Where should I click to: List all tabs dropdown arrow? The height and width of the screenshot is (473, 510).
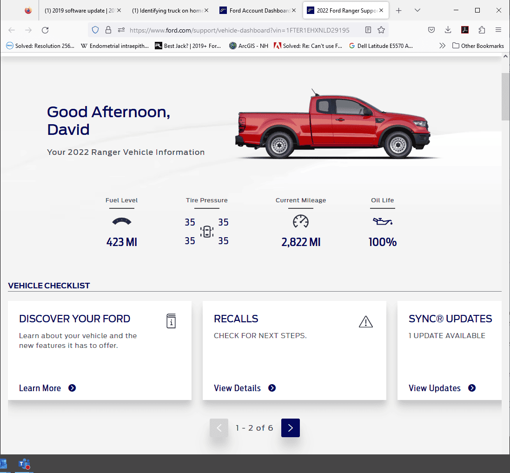click(417, 10)
